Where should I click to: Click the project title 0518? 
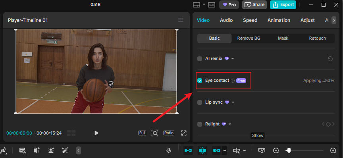coord(96,4)
